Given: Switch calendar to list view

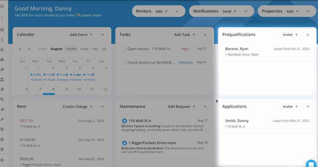Looking at the screenshot, I should point(104,49).
